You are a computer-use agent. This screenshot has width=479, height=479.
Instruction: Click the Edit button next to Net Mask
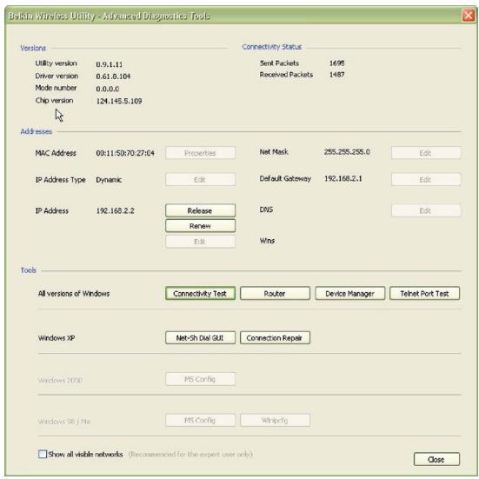tap(426, 153)
